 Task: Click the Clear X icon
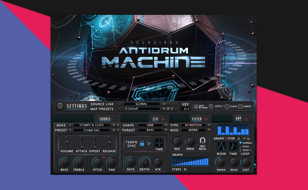(227, 107)
